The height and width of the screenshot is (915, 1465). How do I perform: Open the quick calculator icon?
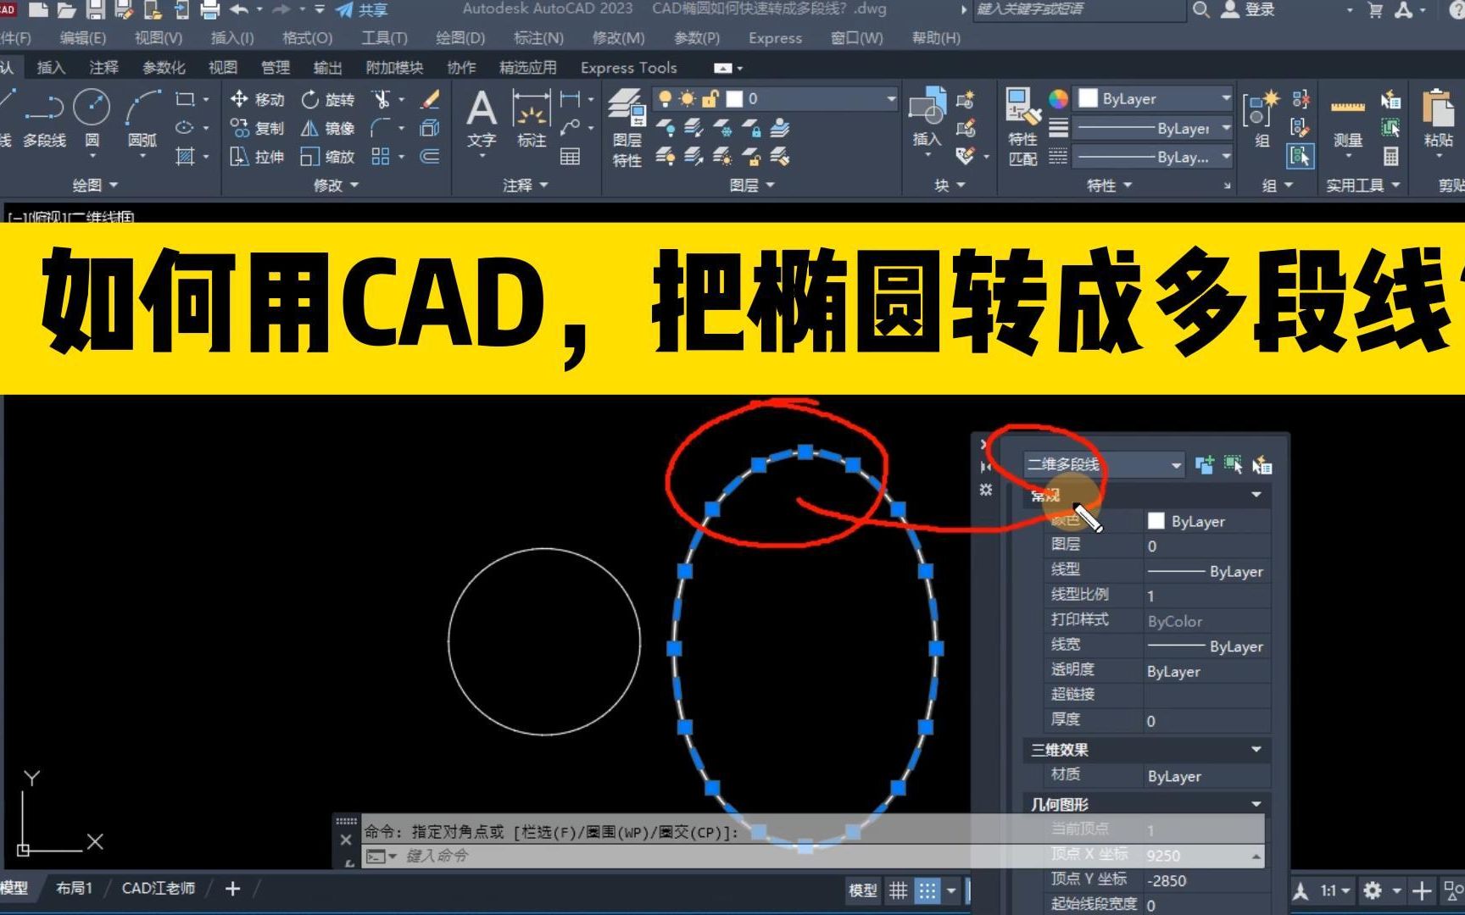(1391, 157)
